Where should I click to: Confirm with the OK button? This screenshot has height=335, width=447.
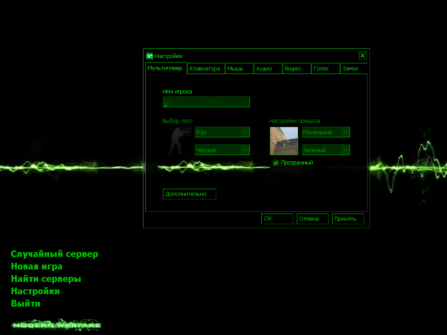point(277,219)
